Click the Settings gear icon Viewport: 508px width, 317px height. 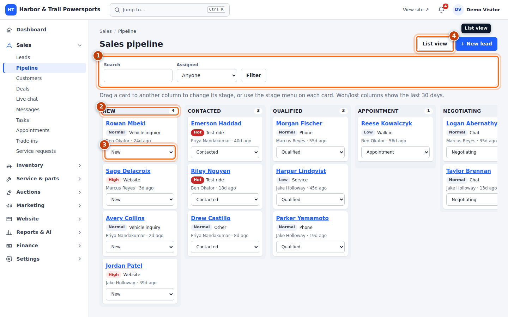click(x=9, y=259)
